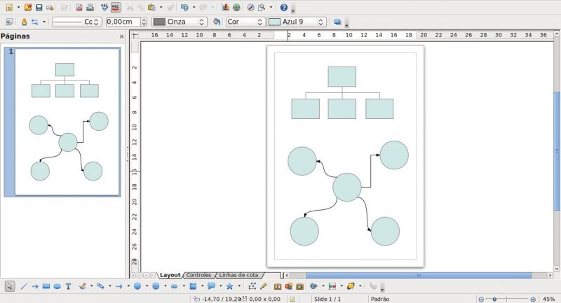Open the Basic Shapes dropdown arrow

pos(147,286)
